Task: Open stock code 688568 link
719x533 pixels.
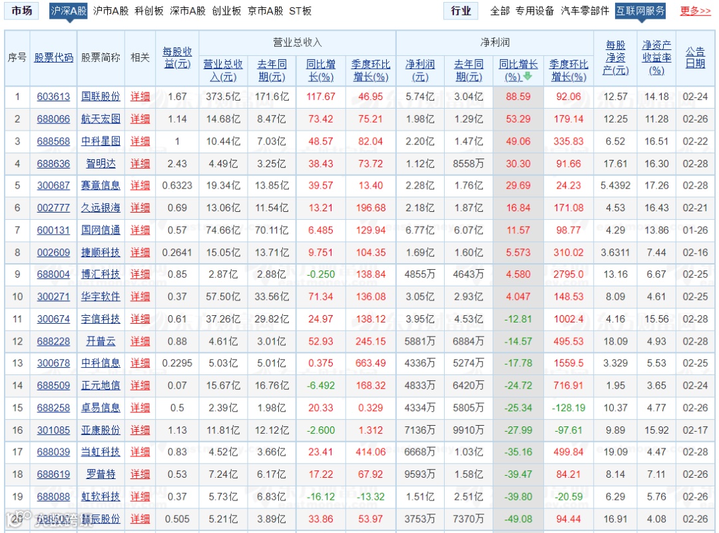Action: tap(54, 141)
